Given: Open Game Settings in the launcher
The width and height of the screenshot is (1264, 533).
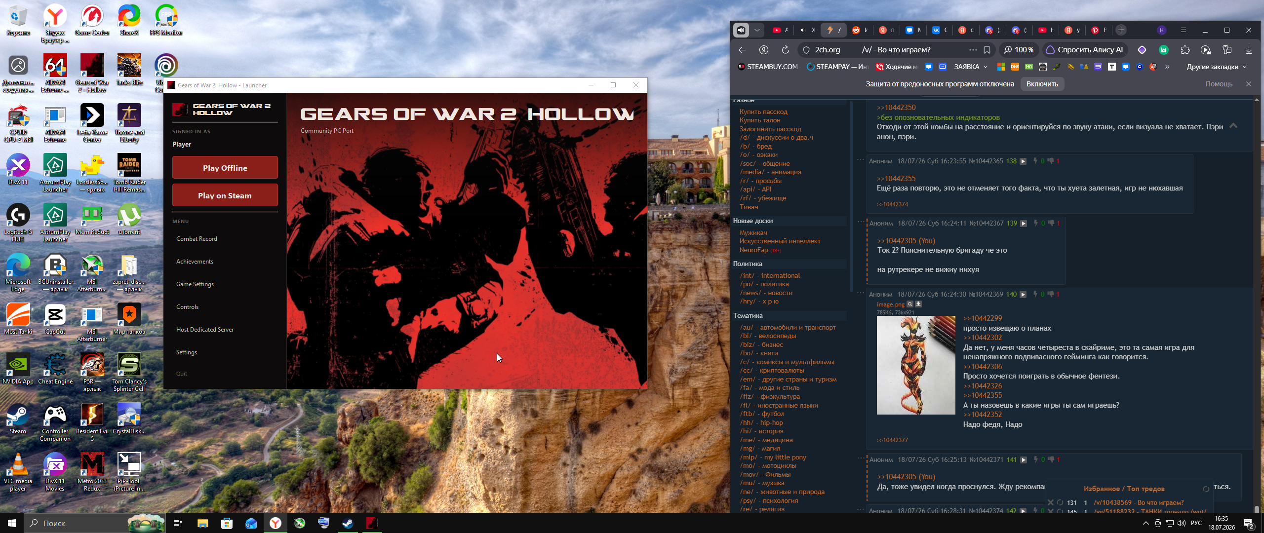Looking at the screenshot, I should click(195, 284).
